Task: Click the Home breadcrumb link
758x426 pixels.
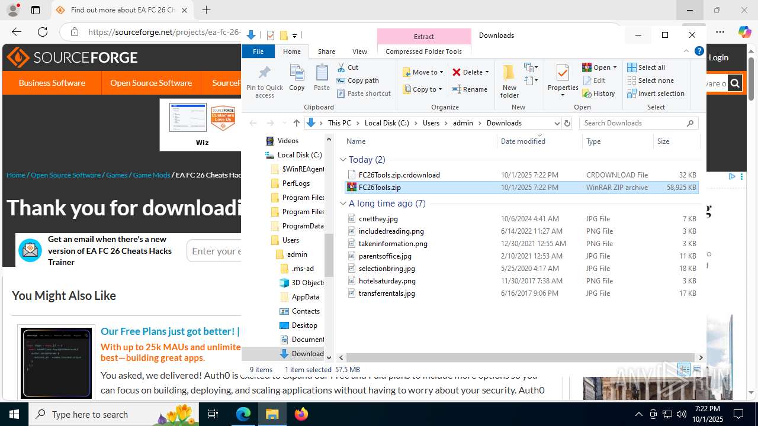Action: click(16, 175)
